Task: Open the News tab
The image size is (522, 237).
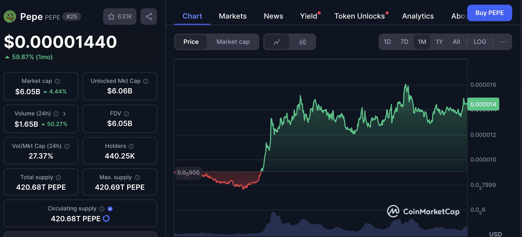Action: coord(273,16)
